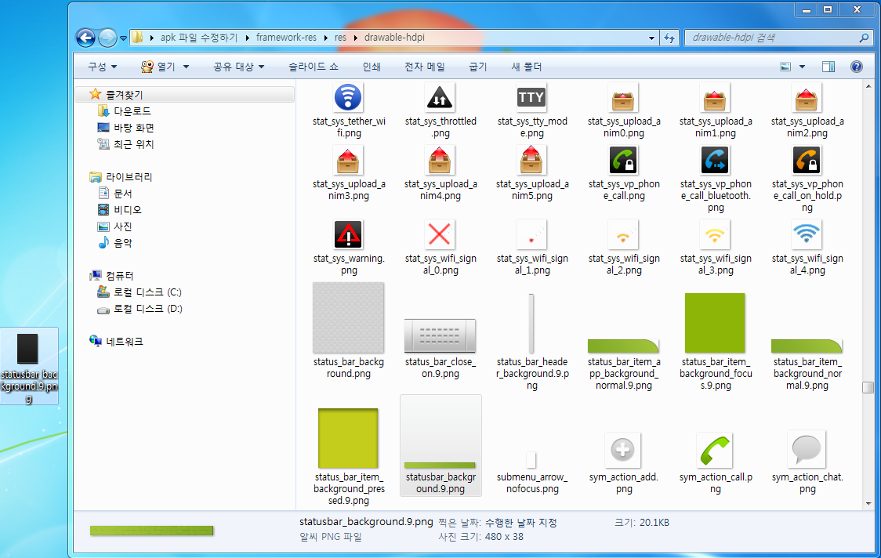This screenshot has height=558, width=881.
Task: Select the stat_sys_wifi_signal_4.png icon
Action: click(807, 234)
